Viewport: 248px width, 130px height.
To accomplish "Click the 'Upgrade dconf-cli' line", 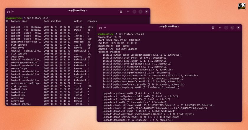I will click(139, 111).
